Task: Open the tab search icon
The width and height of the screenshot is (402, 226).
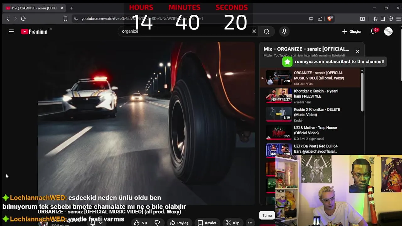Action: [x=362, y=19]
